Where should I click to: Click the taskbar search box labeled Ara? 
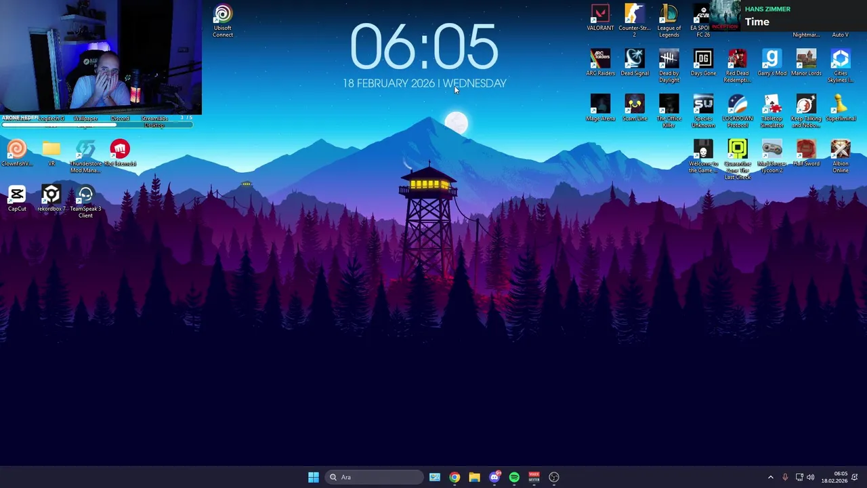click(375, 477)
